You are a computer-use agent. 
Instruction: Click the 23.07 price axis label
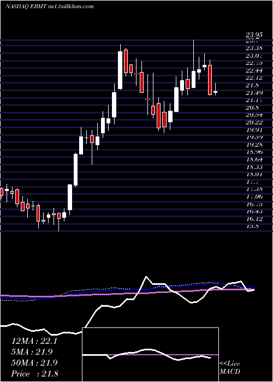(256, 56)
